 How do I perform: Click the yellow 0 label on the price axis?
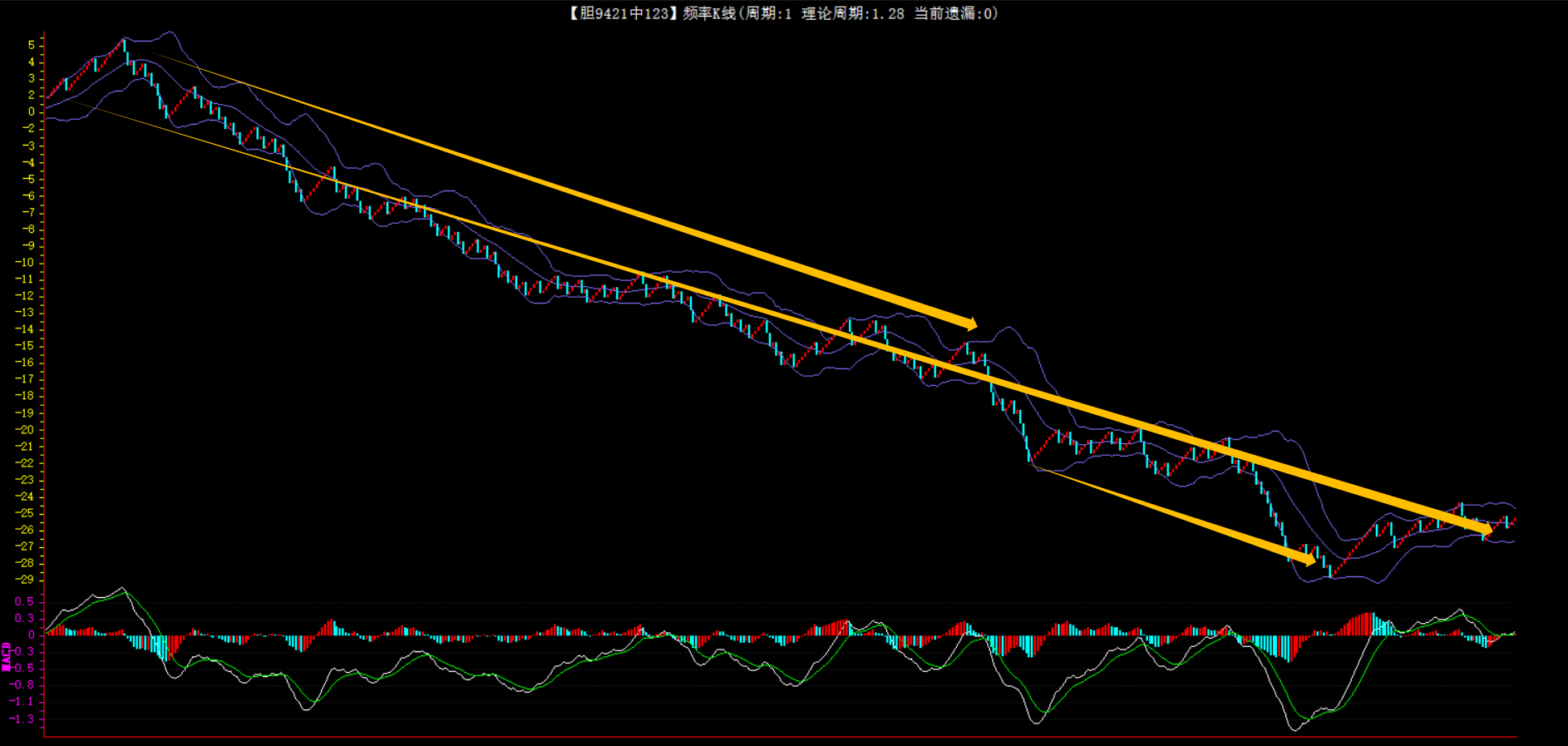click(x=32, y=111)
